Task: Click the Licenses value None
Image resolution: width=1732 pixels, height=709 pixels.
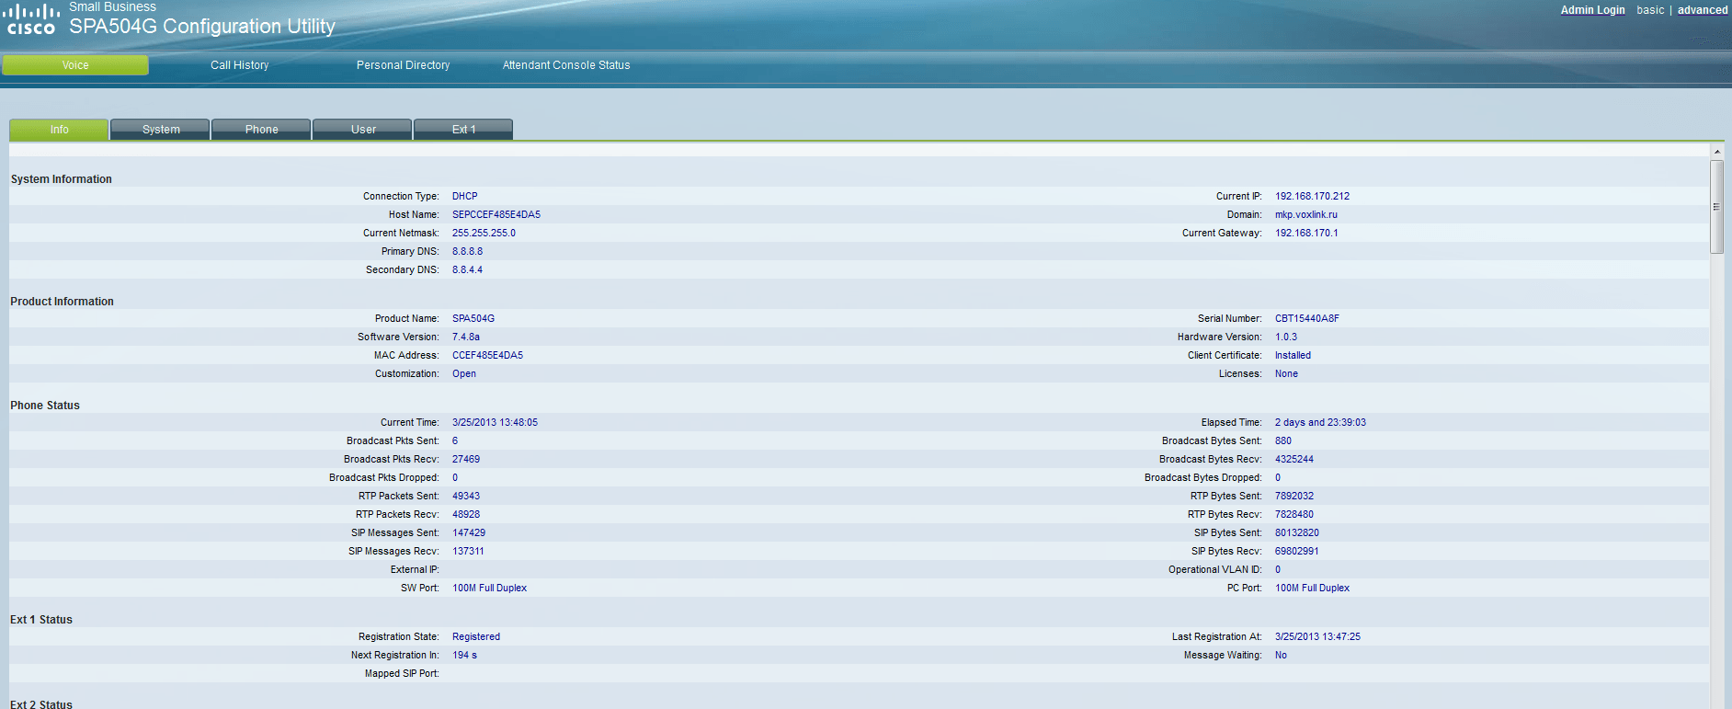Action: pos(1286,373)
